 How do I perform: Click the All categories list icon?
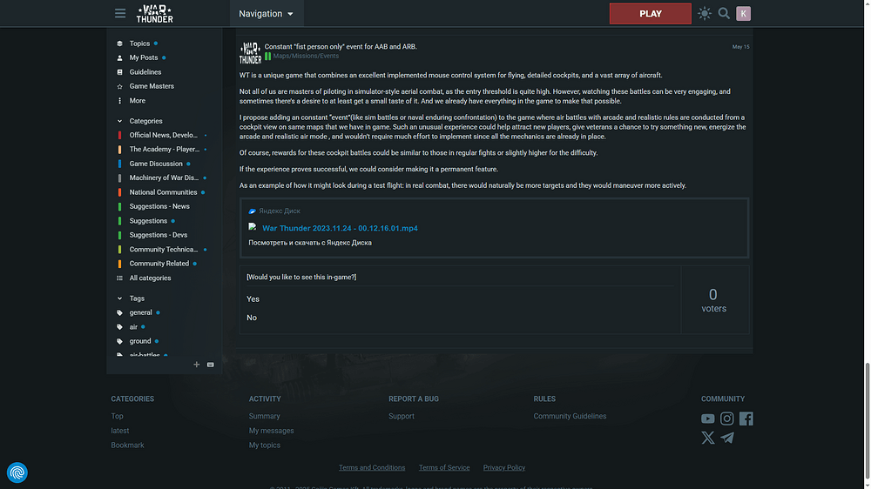[119, 278]
